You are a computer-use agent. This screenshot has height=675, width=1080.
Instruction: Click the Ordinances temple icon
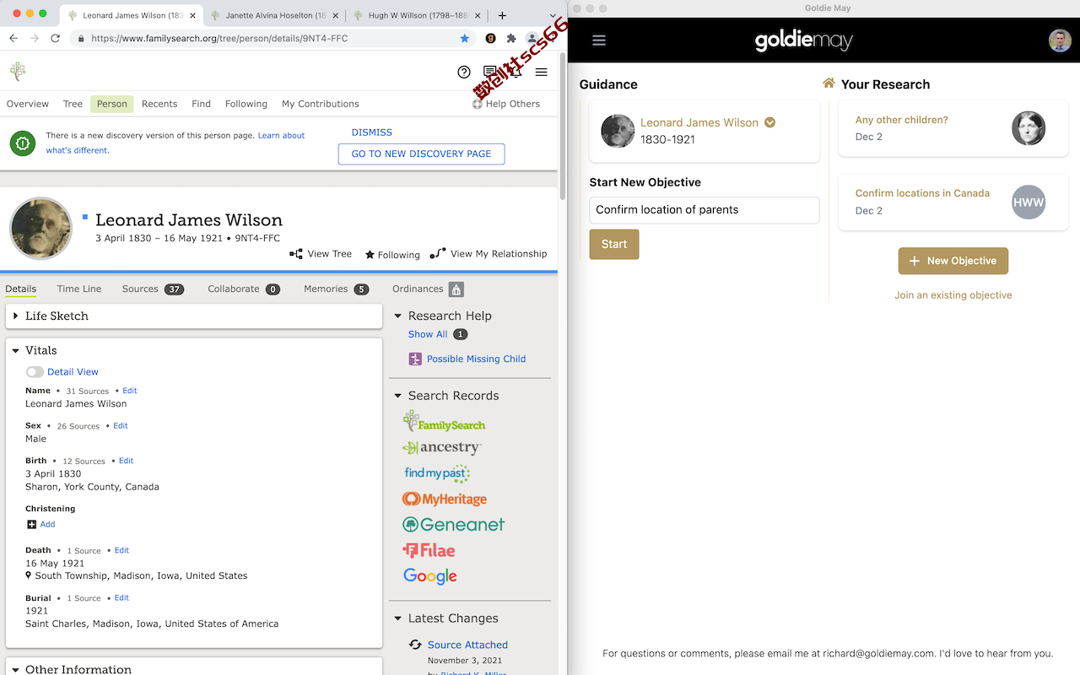coord(456,289)
